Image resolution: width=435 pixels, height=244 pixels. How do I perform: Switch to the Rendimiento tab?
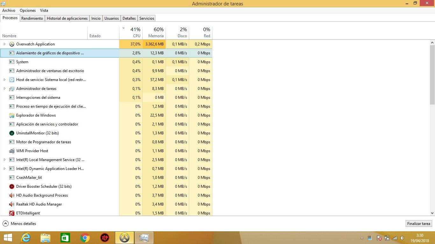(32, 18)
